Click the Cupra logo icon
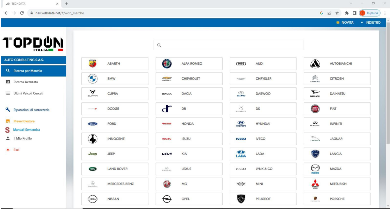Screen dimensions: 391x209 pos(93,93)
